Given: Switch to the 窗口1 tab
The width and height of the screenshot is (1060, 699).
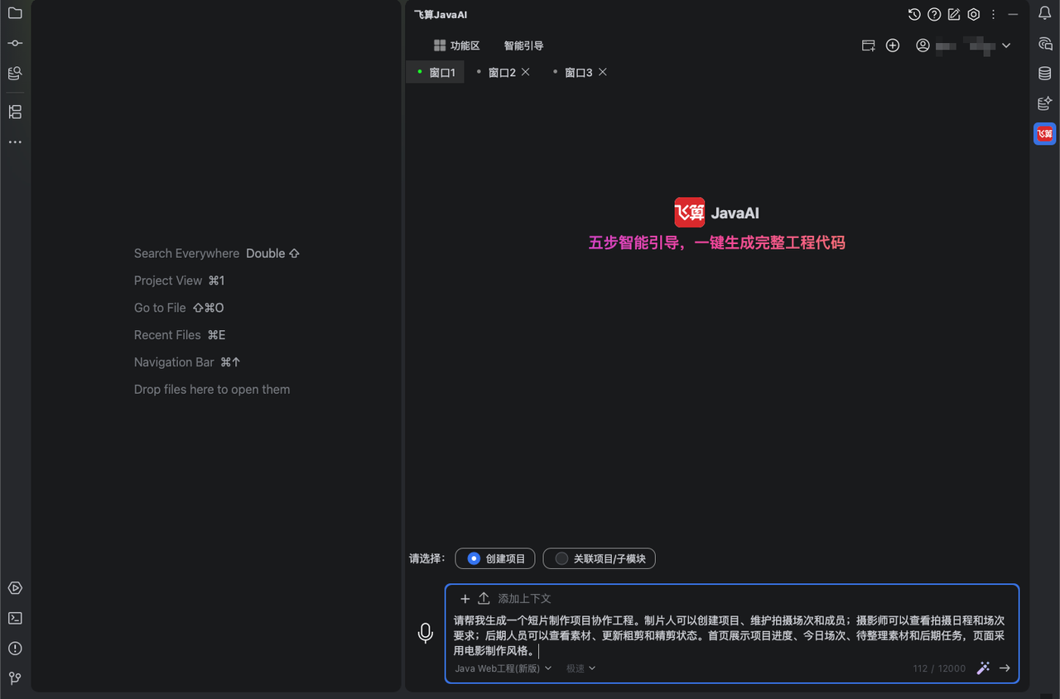Looking at the screenshot, I should tap(436, 73).
